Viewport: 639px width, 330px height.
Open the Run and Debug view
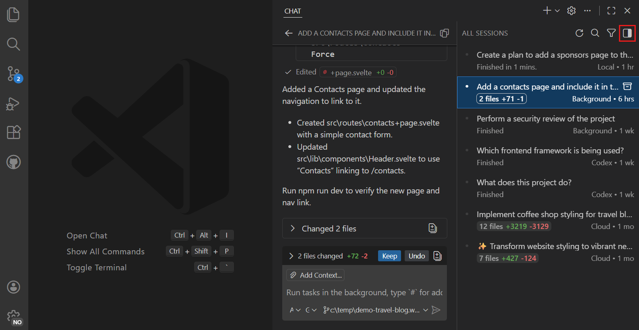tap(13, 103)
